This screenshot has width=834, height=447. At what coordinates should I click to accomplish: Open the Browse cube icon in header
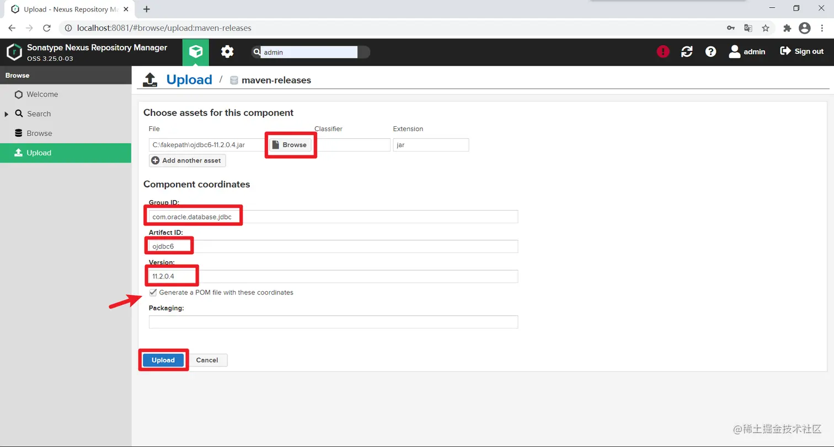tap(196, 52)
